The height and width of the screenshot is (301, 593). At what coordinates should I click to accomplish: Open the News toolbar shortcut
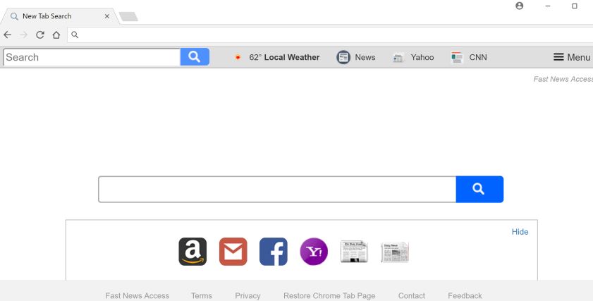pos(356,57)
